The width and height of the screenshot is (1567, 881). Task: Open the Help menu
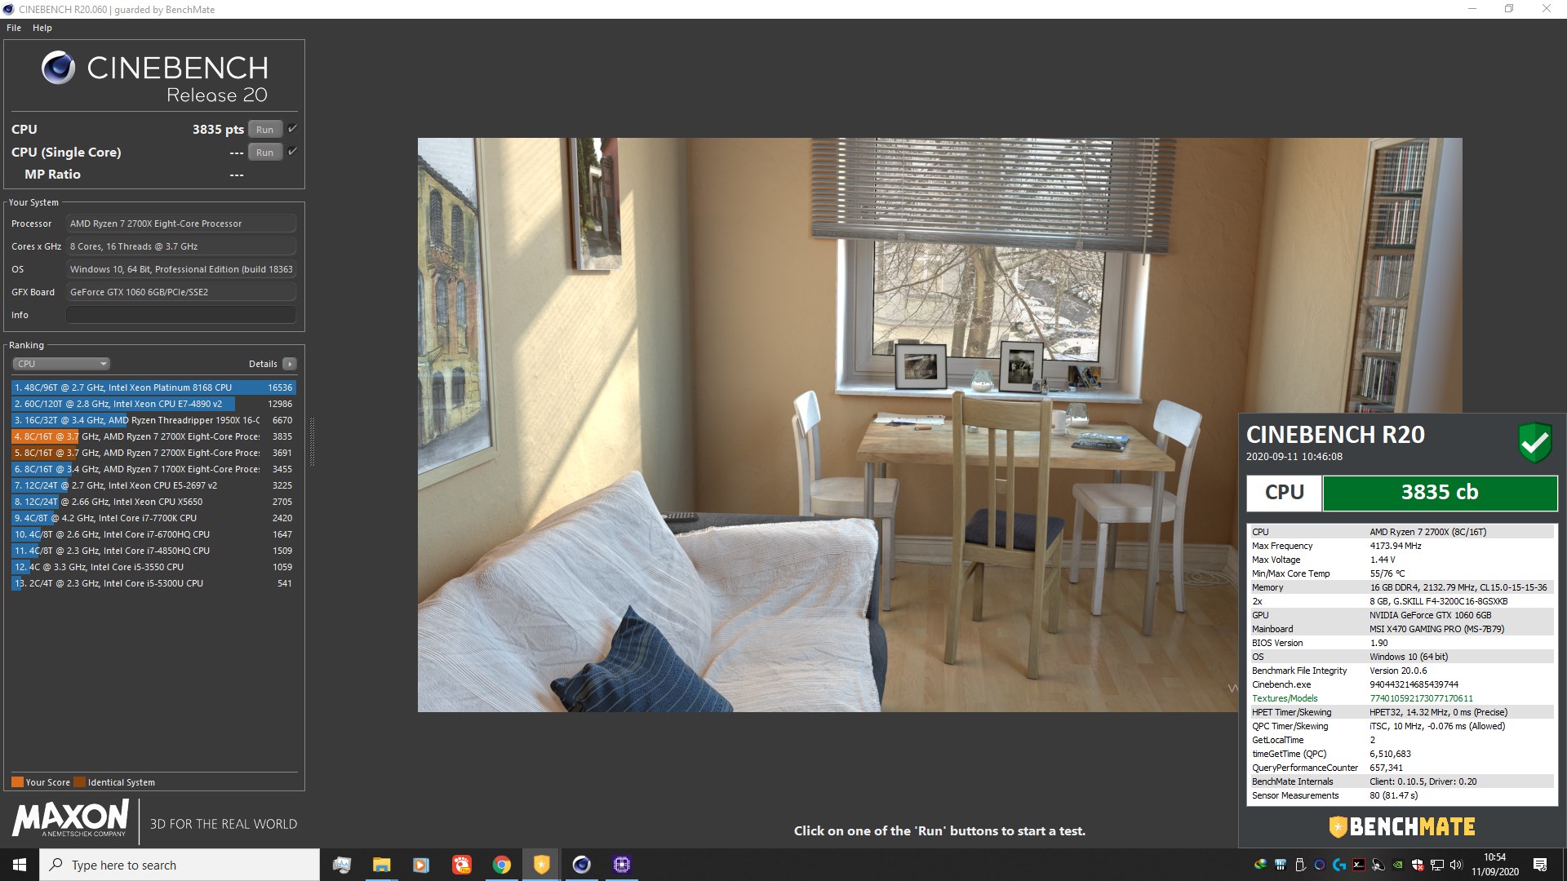[42, 28]
